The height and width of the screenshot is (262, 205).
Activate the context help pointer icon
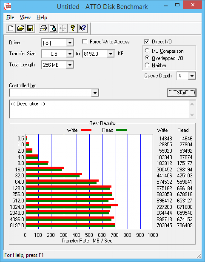(82, 28)
